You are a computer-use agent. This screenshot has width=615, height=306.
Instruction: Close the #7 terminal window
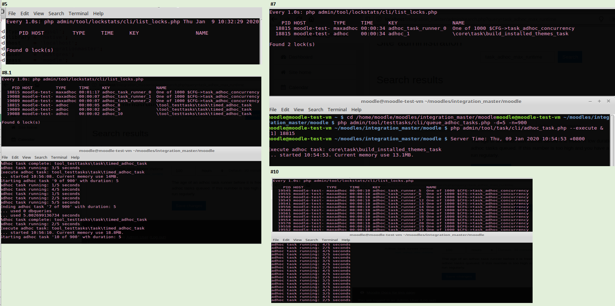click(609, 101)
